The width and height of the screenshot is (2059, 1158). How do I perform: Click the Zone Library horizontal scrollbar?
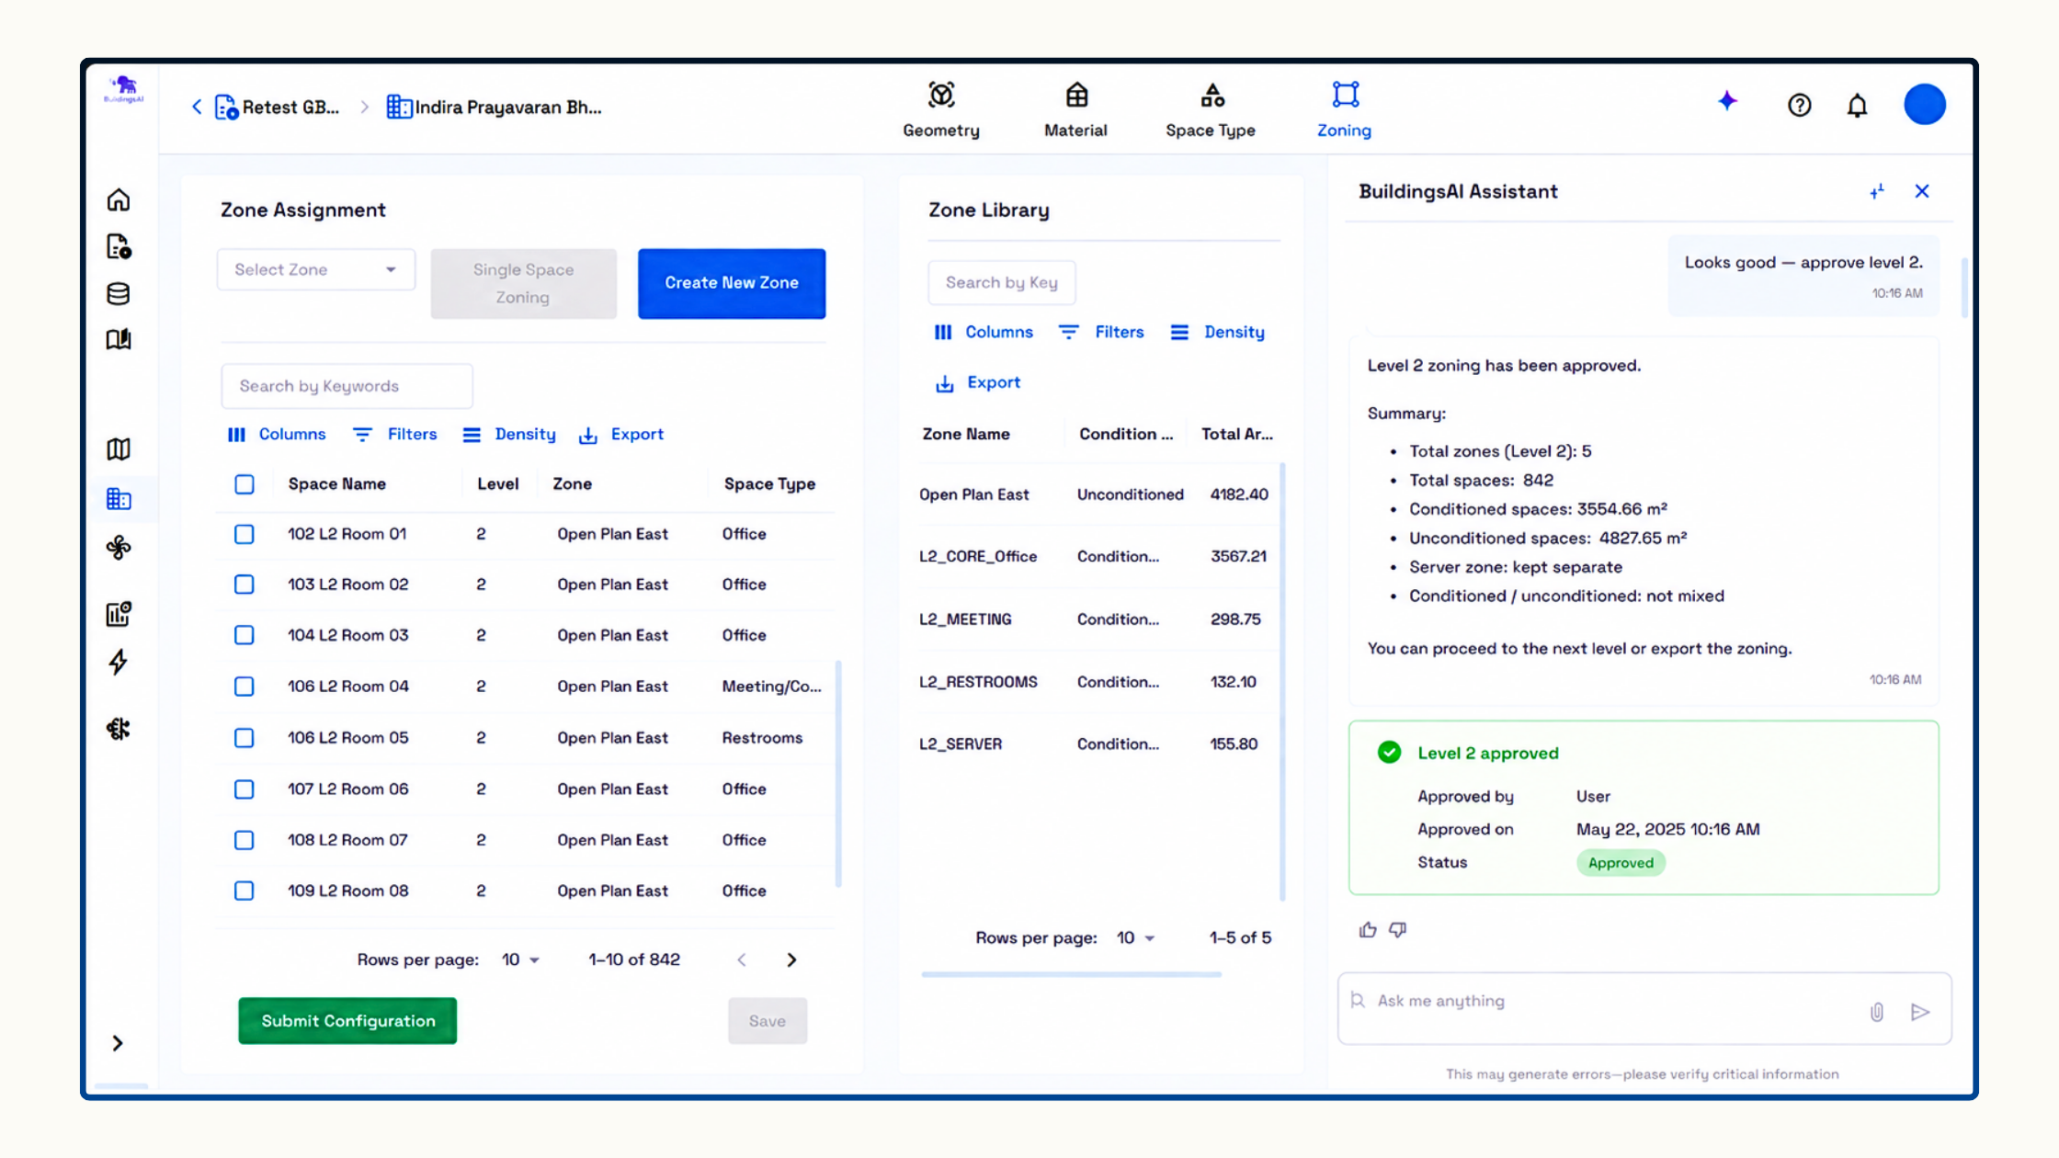tap(1072, 974)
